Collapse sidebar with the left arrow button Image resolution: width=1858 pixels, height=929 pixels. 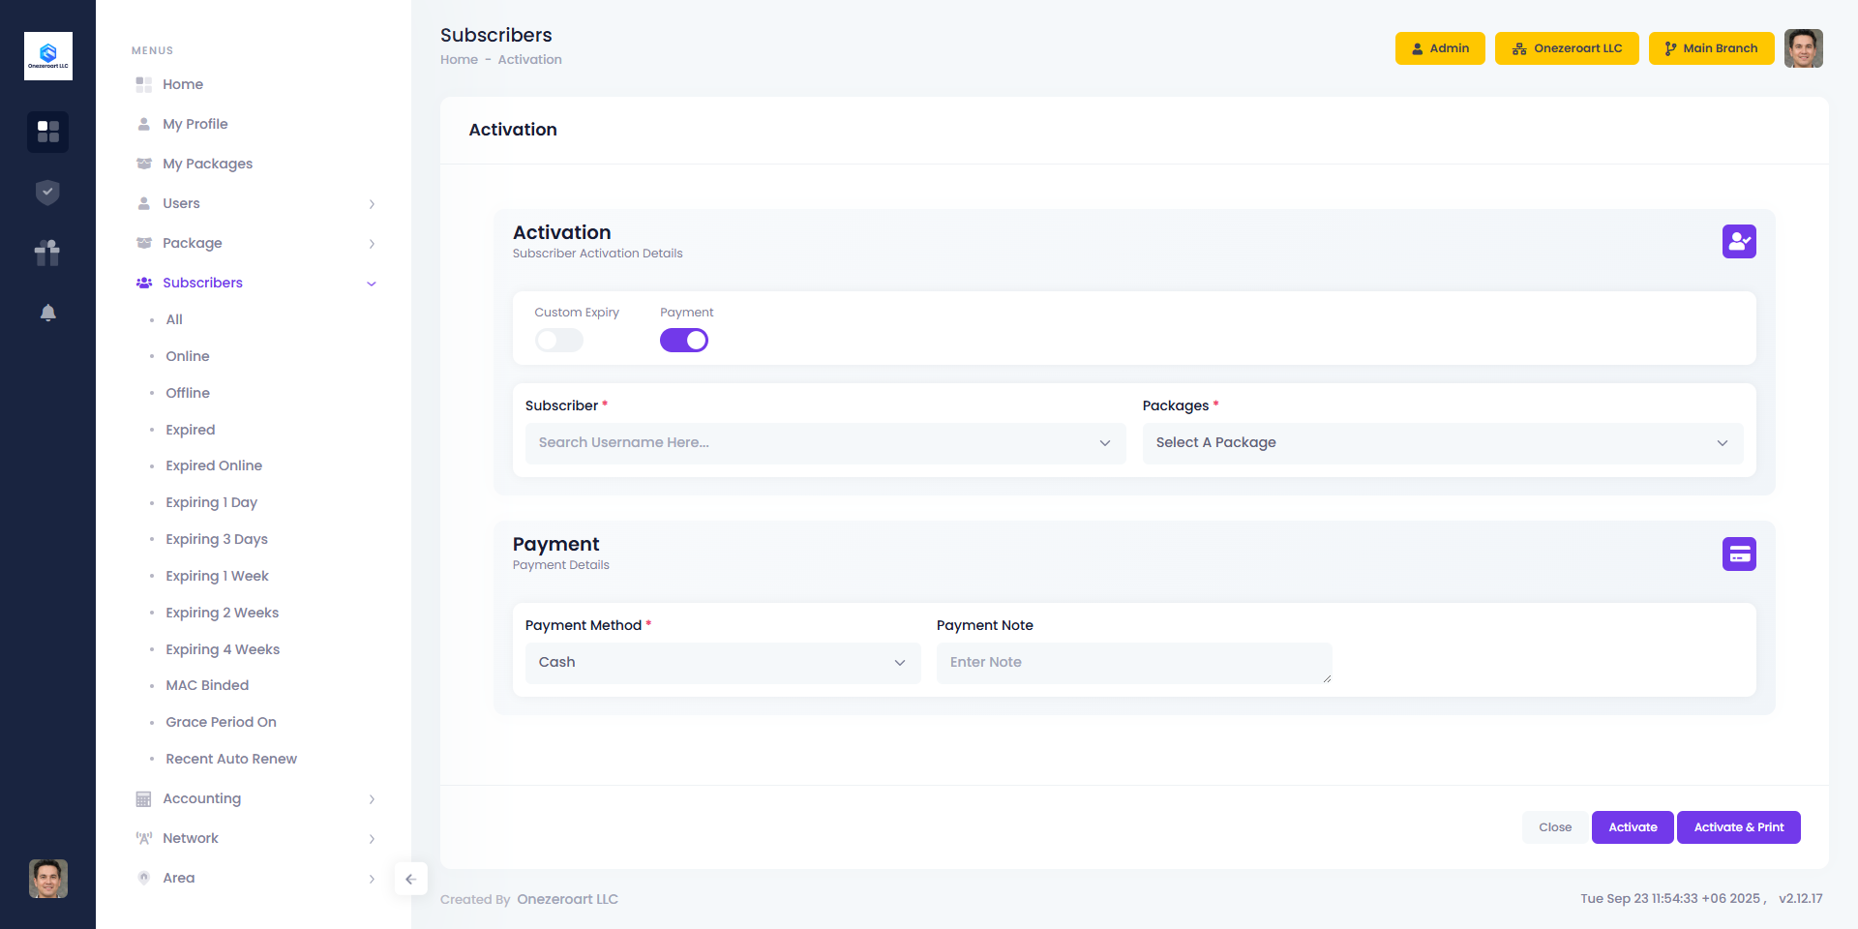point(410,879)
